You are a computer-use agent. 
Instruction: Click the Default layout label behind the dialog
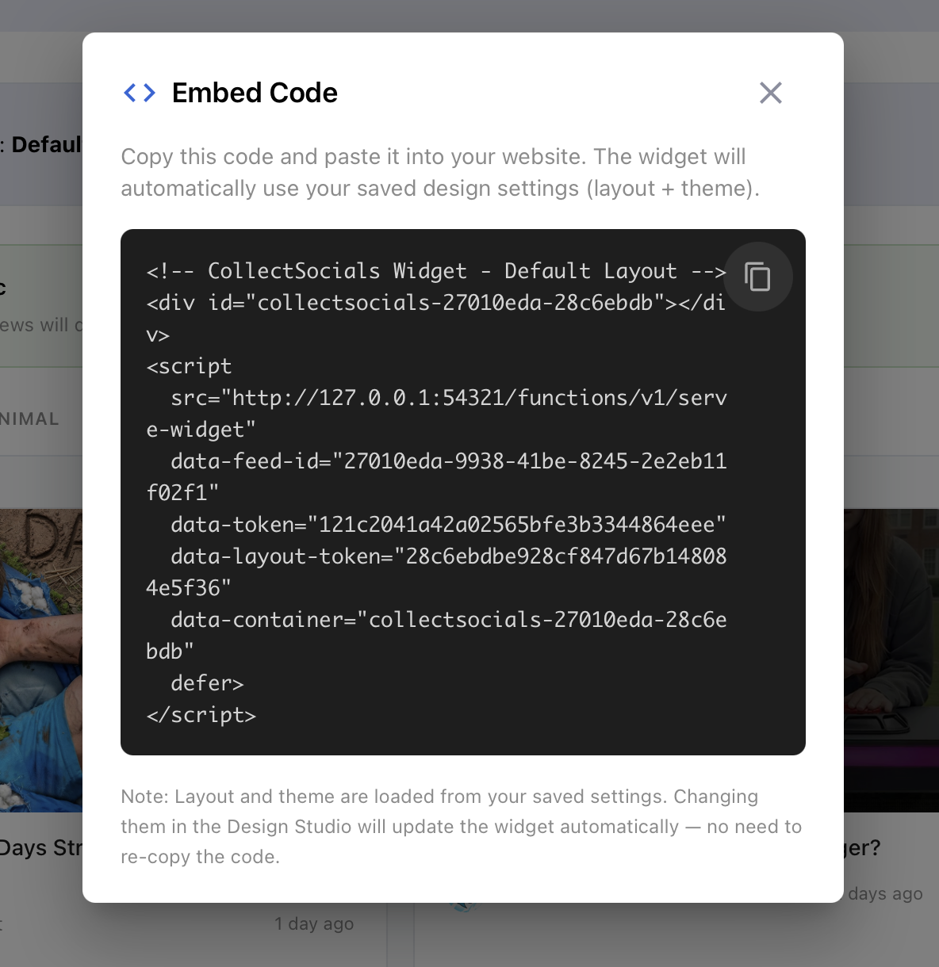tap(44, 144)
